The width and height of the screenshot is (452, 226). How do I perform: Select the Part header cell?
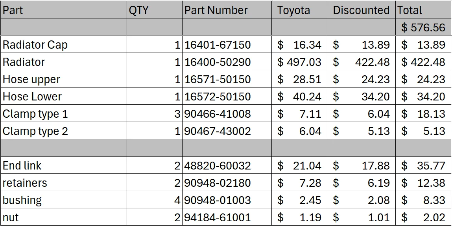tap(63, 10)
